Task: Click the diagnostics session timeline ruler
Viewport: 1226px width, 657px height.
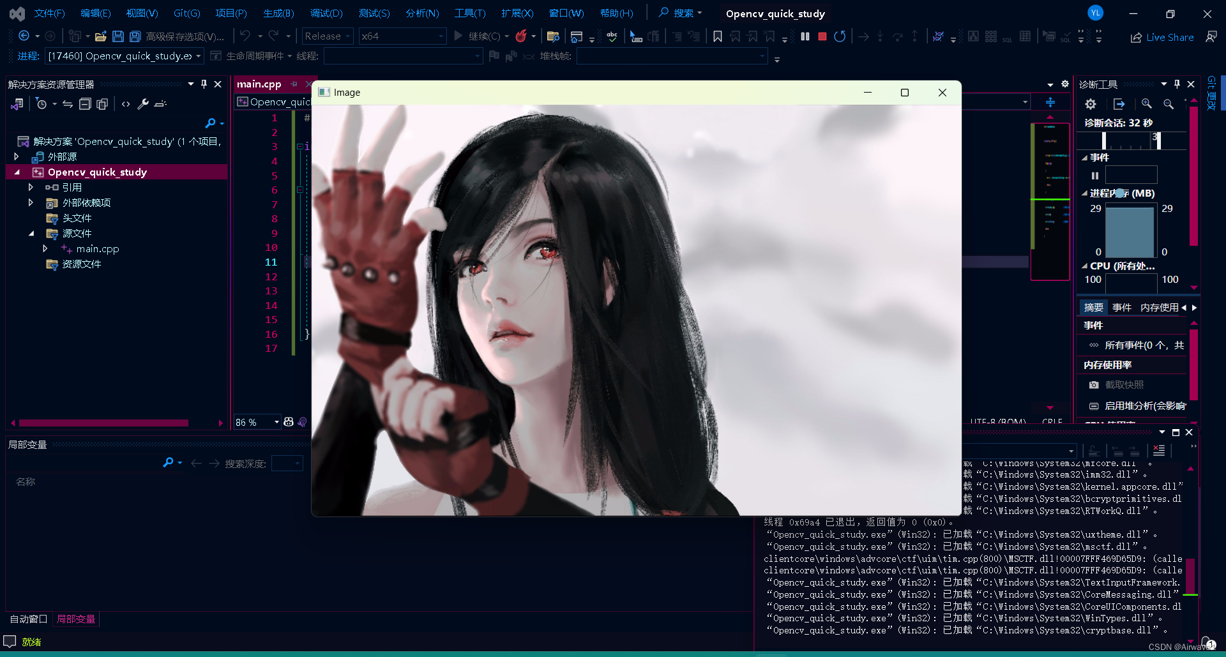Action: (x=1131, y=140)
